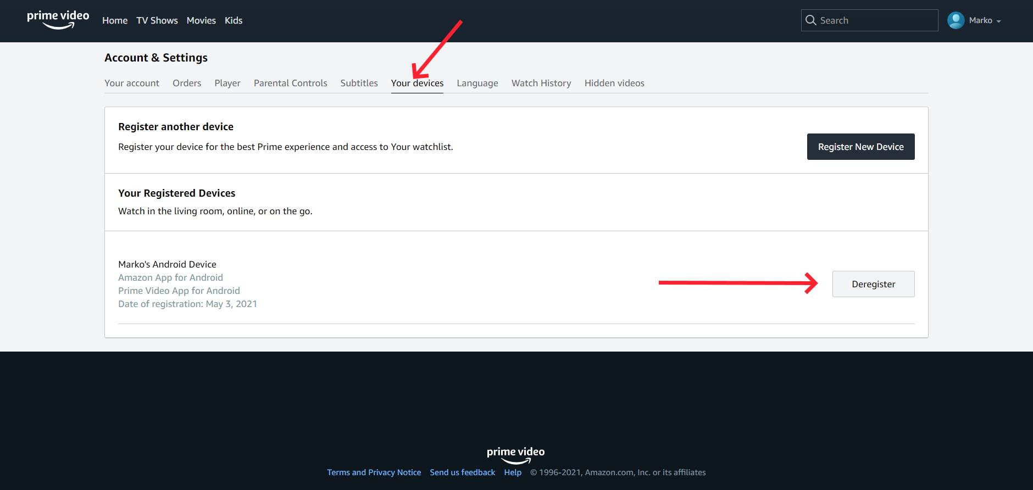Navigate to Kids section
Viewport: 1033px width, 490px height.
[x=234, y=20]
